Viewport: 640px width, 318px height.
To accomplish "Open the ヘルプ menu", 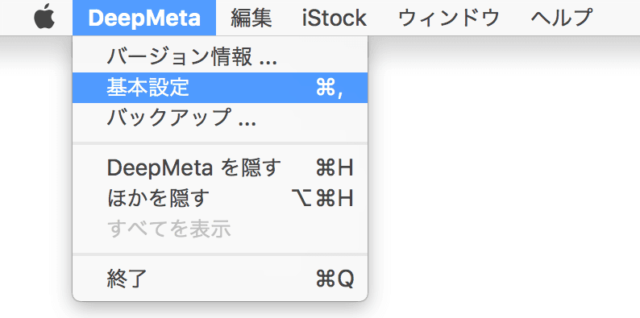I will 562,18.
